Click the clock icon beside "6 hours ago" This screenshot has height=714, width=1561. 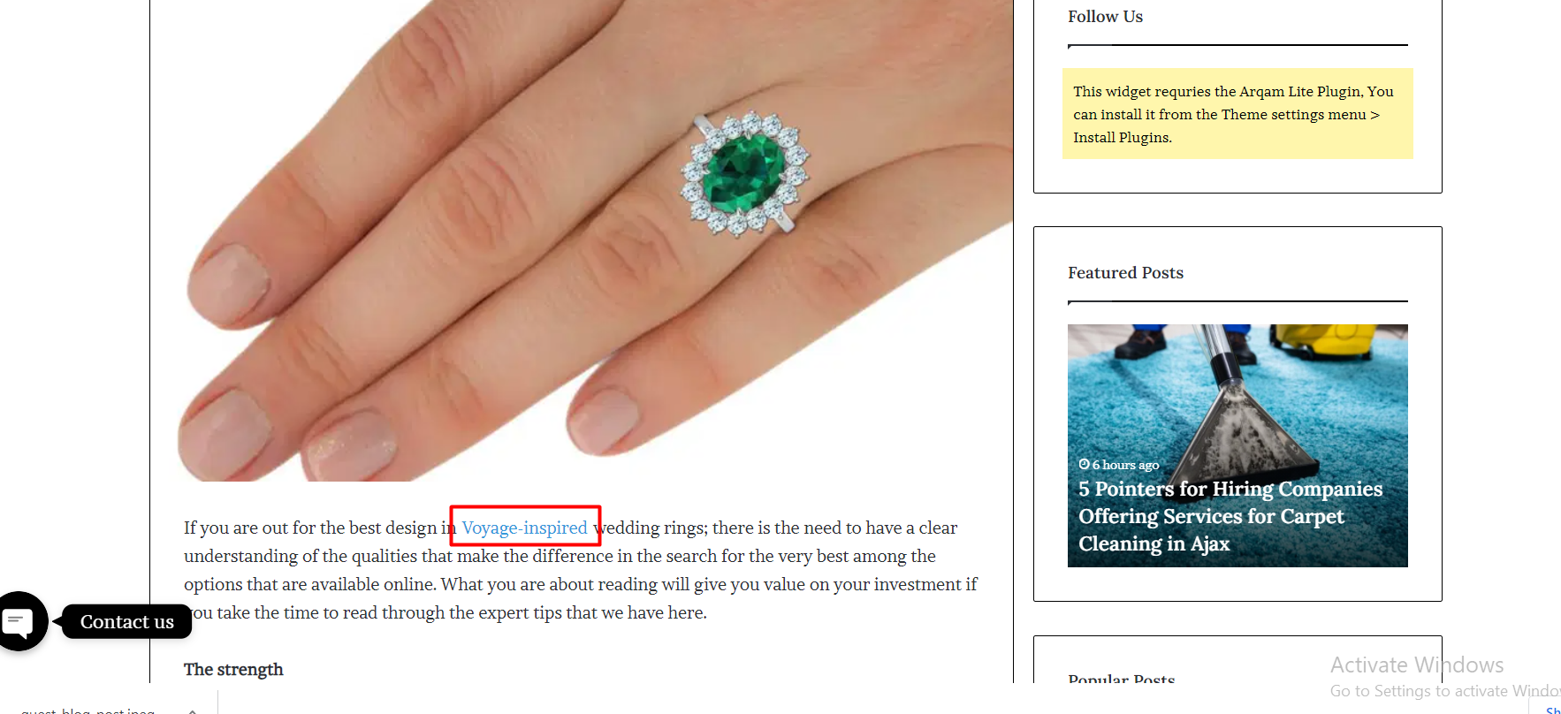(1084, 464)
